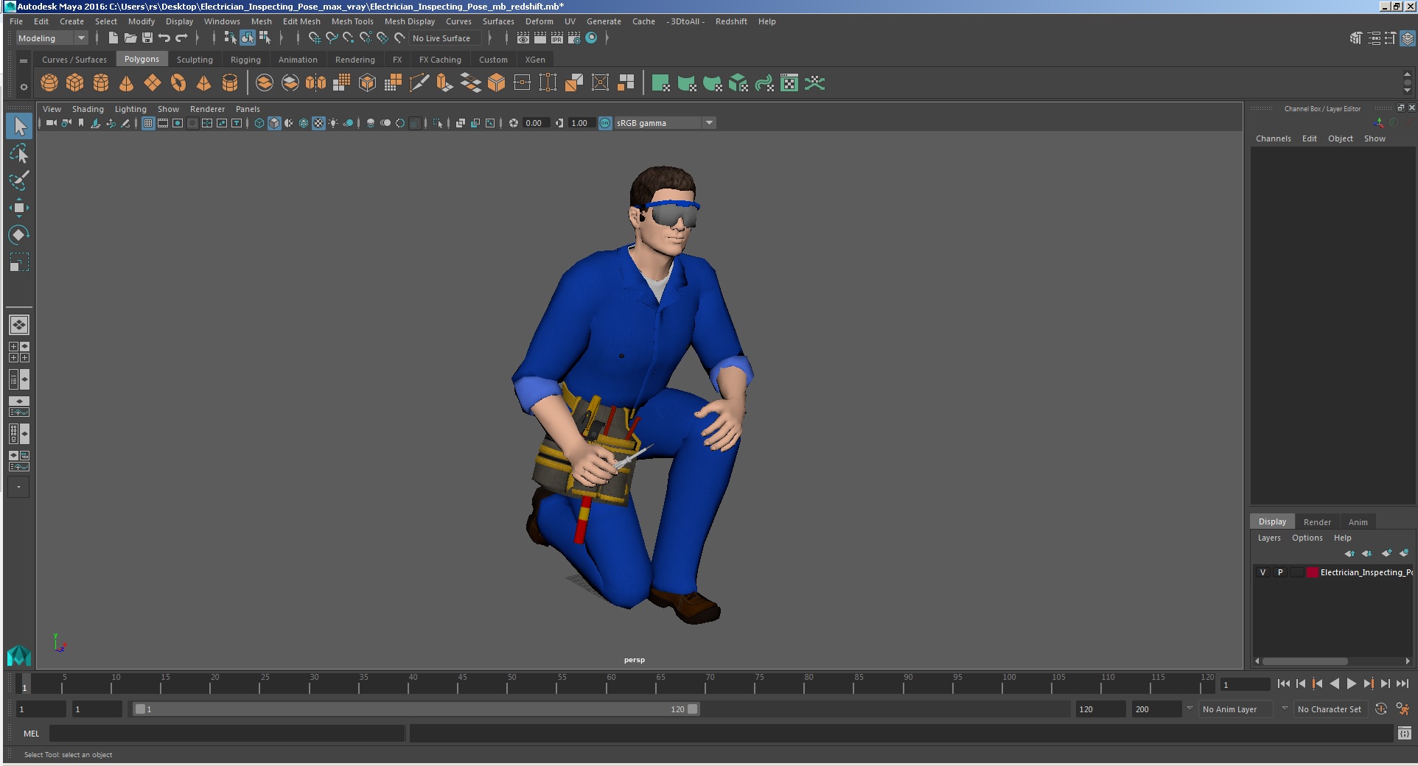Activate the Lasso select tool
This screenshot has width=1418, height=766.
tap(19, 153)
